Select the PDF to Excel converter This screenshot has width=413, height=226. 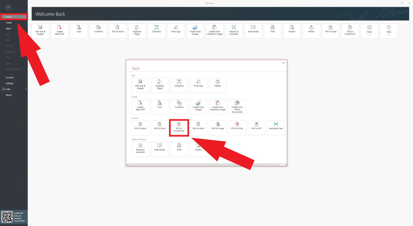(159, 128)
